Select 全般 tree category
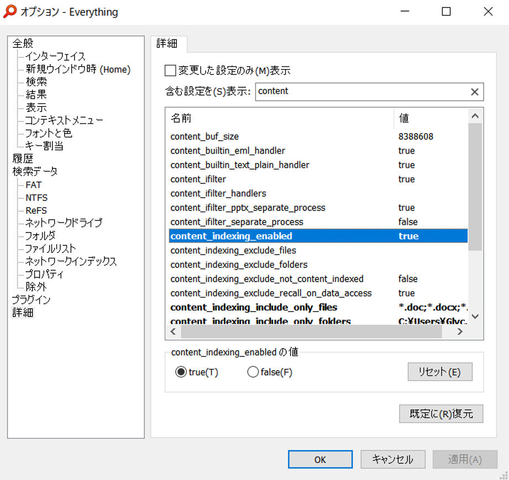This screenshot has width=509, height=480. 23,43
